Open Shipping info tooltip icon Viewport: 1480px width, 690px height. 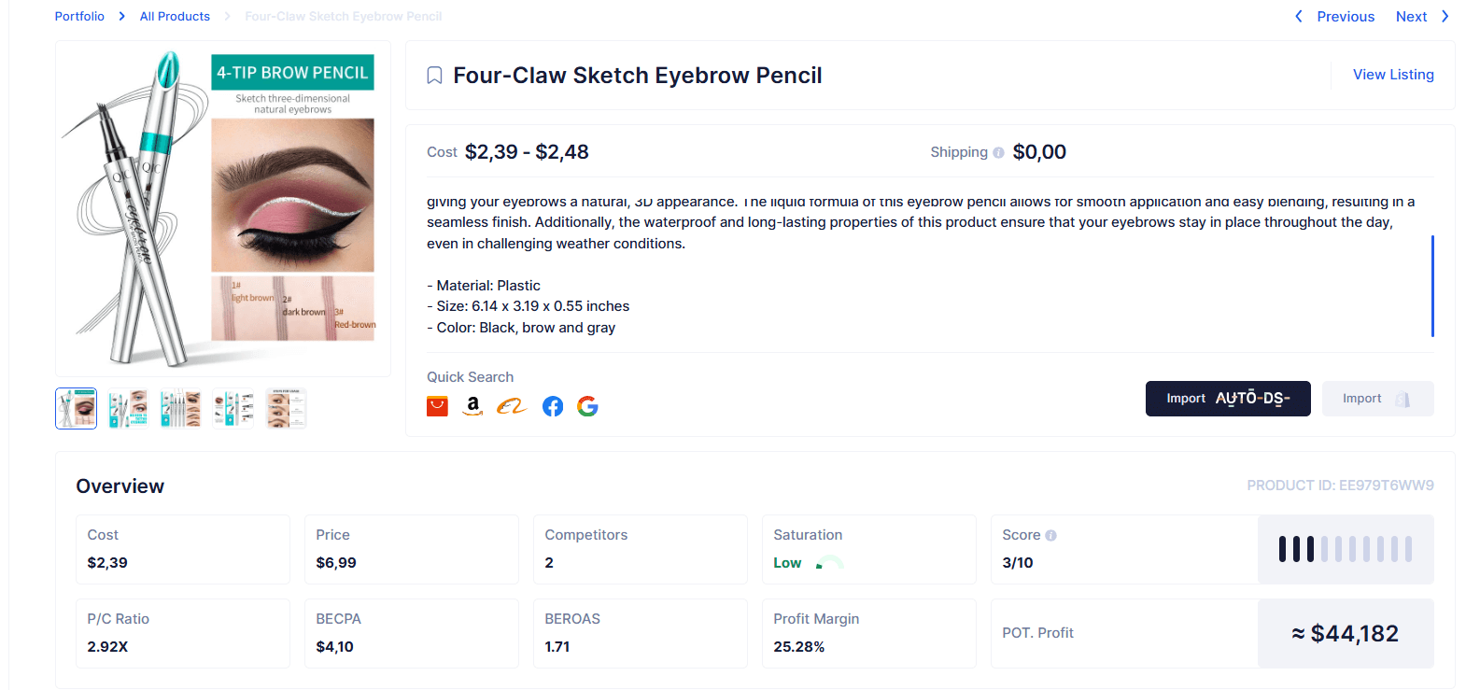click(998, 152)
